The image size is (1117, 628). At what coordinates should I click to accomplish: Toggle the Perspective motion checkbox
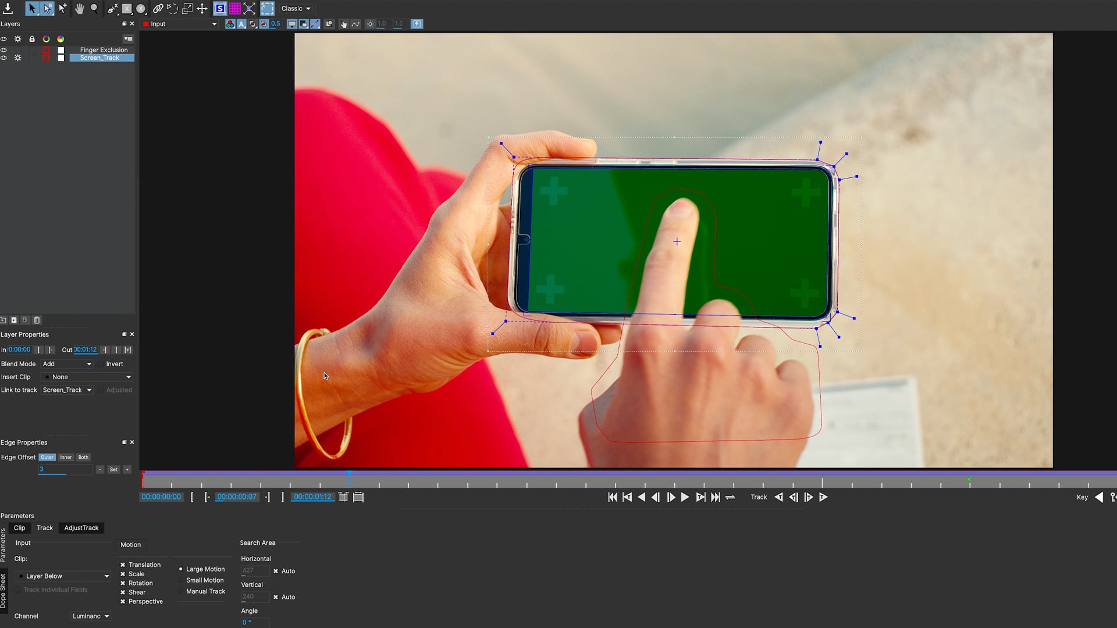point(123,601)
